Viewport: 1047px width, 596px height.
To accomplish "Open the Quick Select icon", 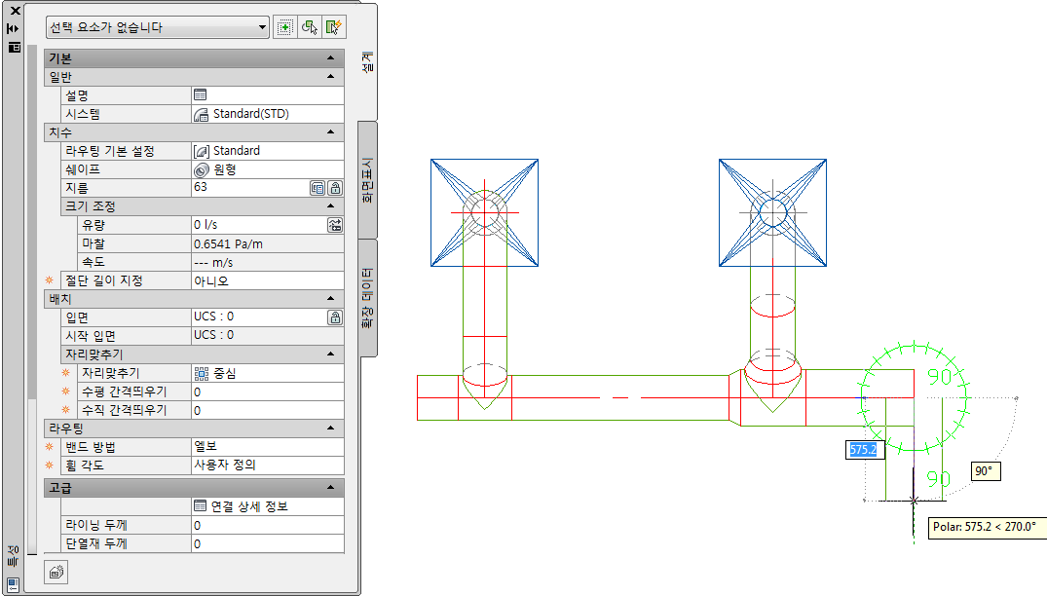I will (x=334, y=27).
